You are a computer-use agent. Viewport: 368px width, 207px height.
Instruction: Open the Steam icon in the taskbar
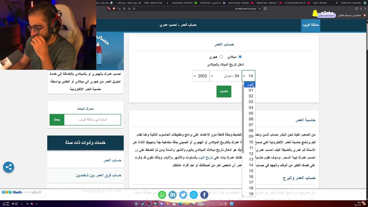click(142, 204)
